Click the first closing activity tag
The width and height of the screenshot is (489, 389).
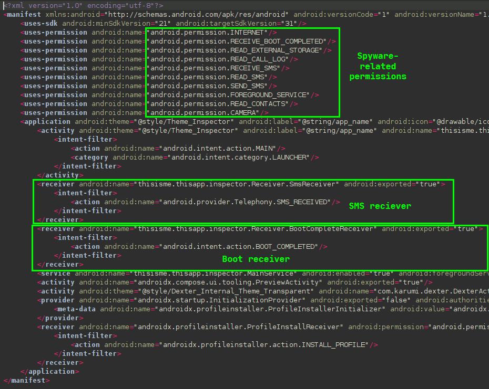tap(60, 175)
